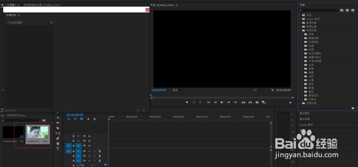
Task: Select the video clip thumbnail with girl
Action: point(38,132)
